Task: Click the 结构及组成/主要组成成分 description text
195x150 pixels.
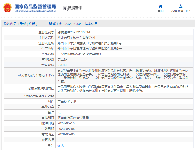Action: coord(123,76)
